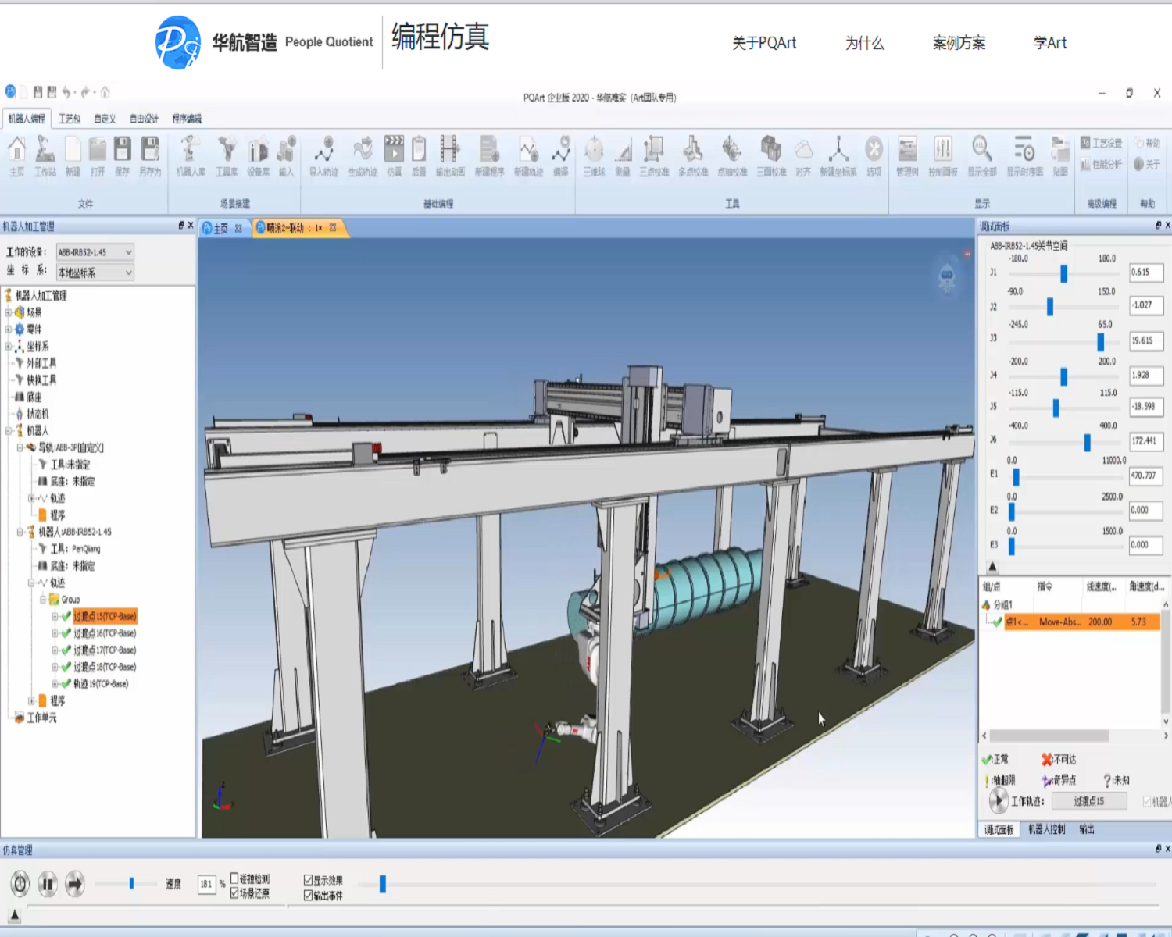Toggle the 显示效果 display effect checkbox
This screenshot has height=937, width=1172.
click(x=308, y=880)
